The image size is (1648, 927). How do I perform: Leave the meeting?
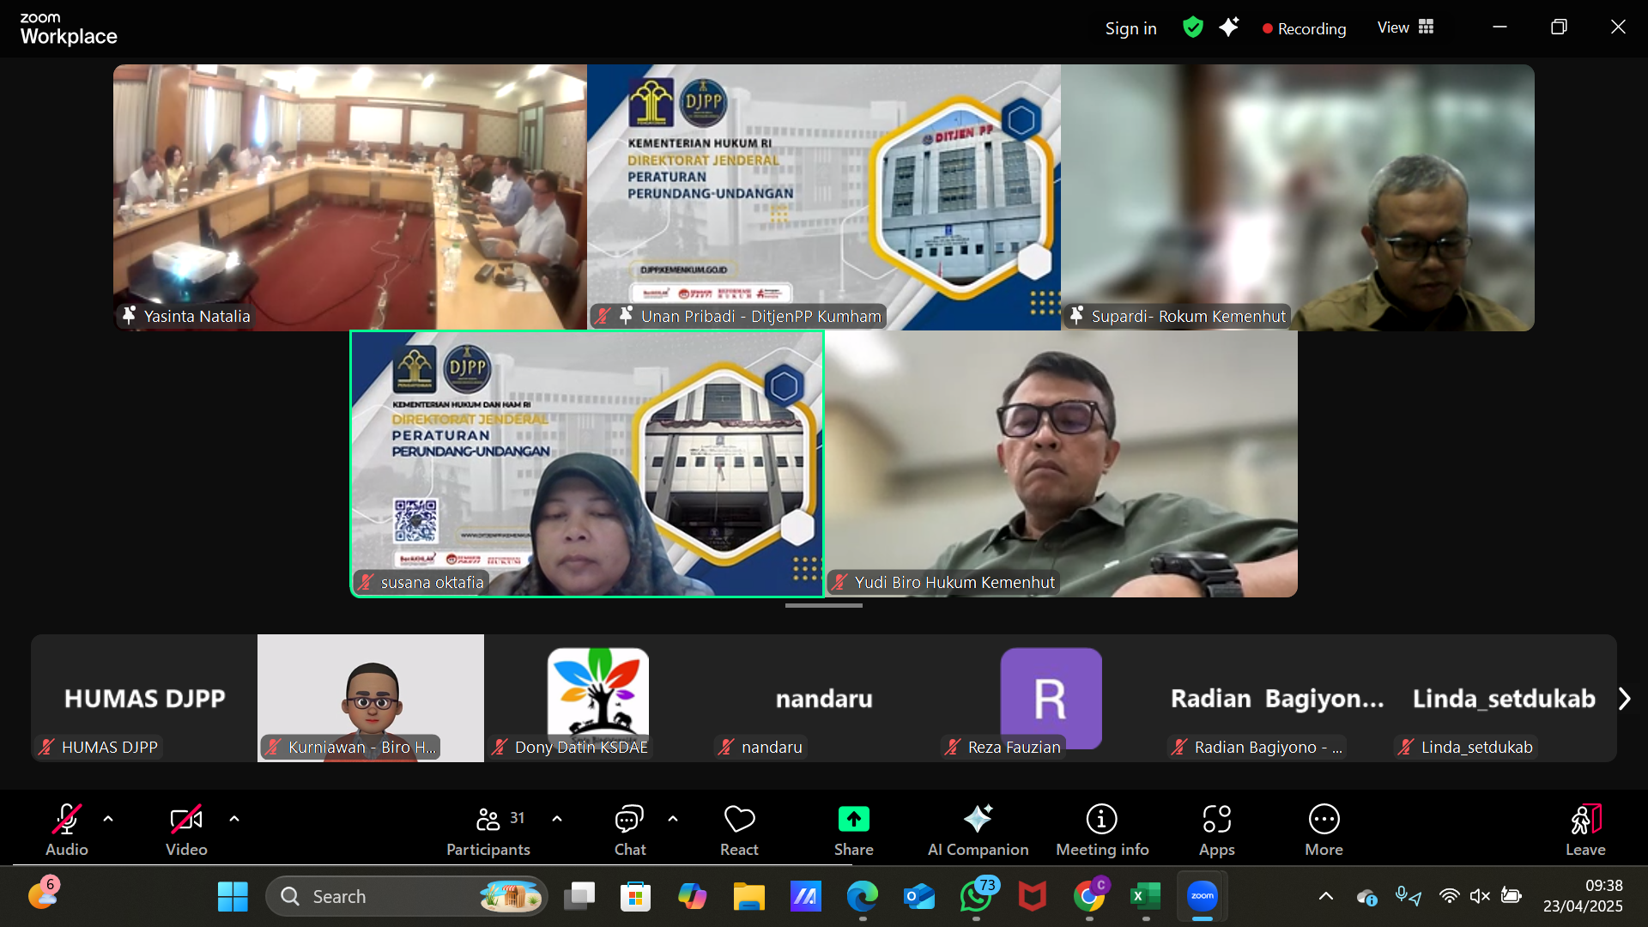click(x=1585, y=829)
